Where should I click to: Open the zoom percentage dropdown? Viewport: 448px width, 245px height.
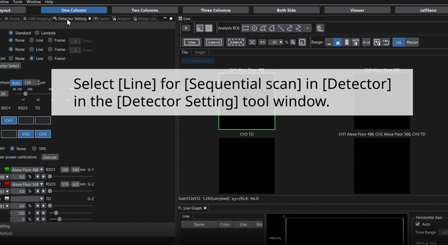pyautogui.click(x=281, y=42)
